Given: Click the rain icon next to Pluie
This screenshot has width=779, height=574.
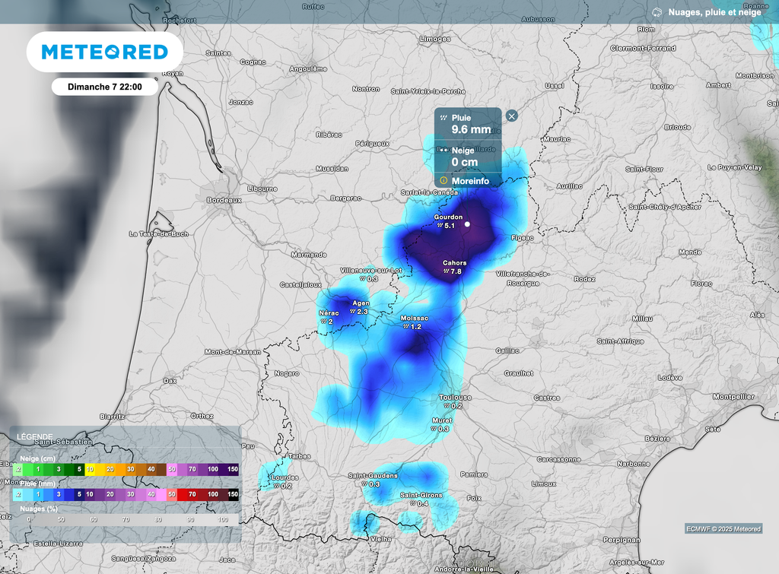Looking at the screenshot, I should tap(444, 118).
